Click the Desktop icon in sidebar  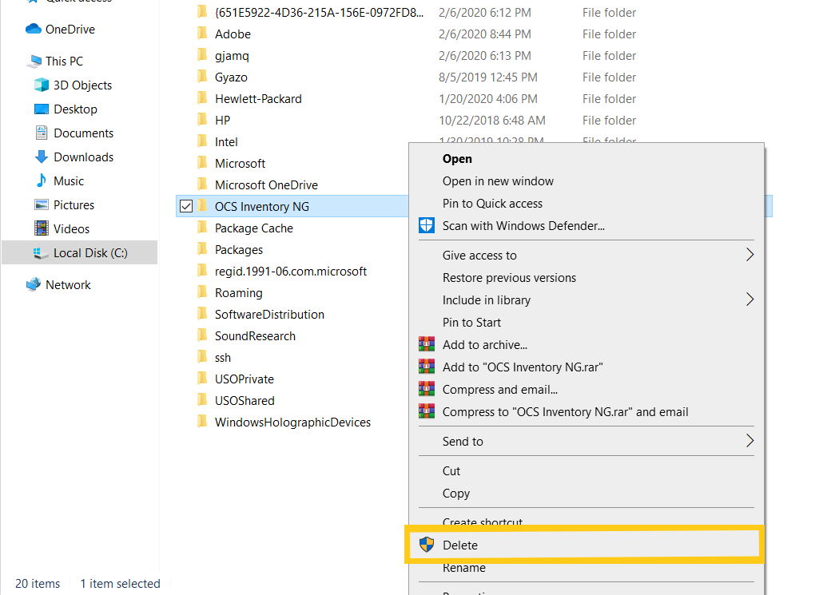[x=42, y=109]
